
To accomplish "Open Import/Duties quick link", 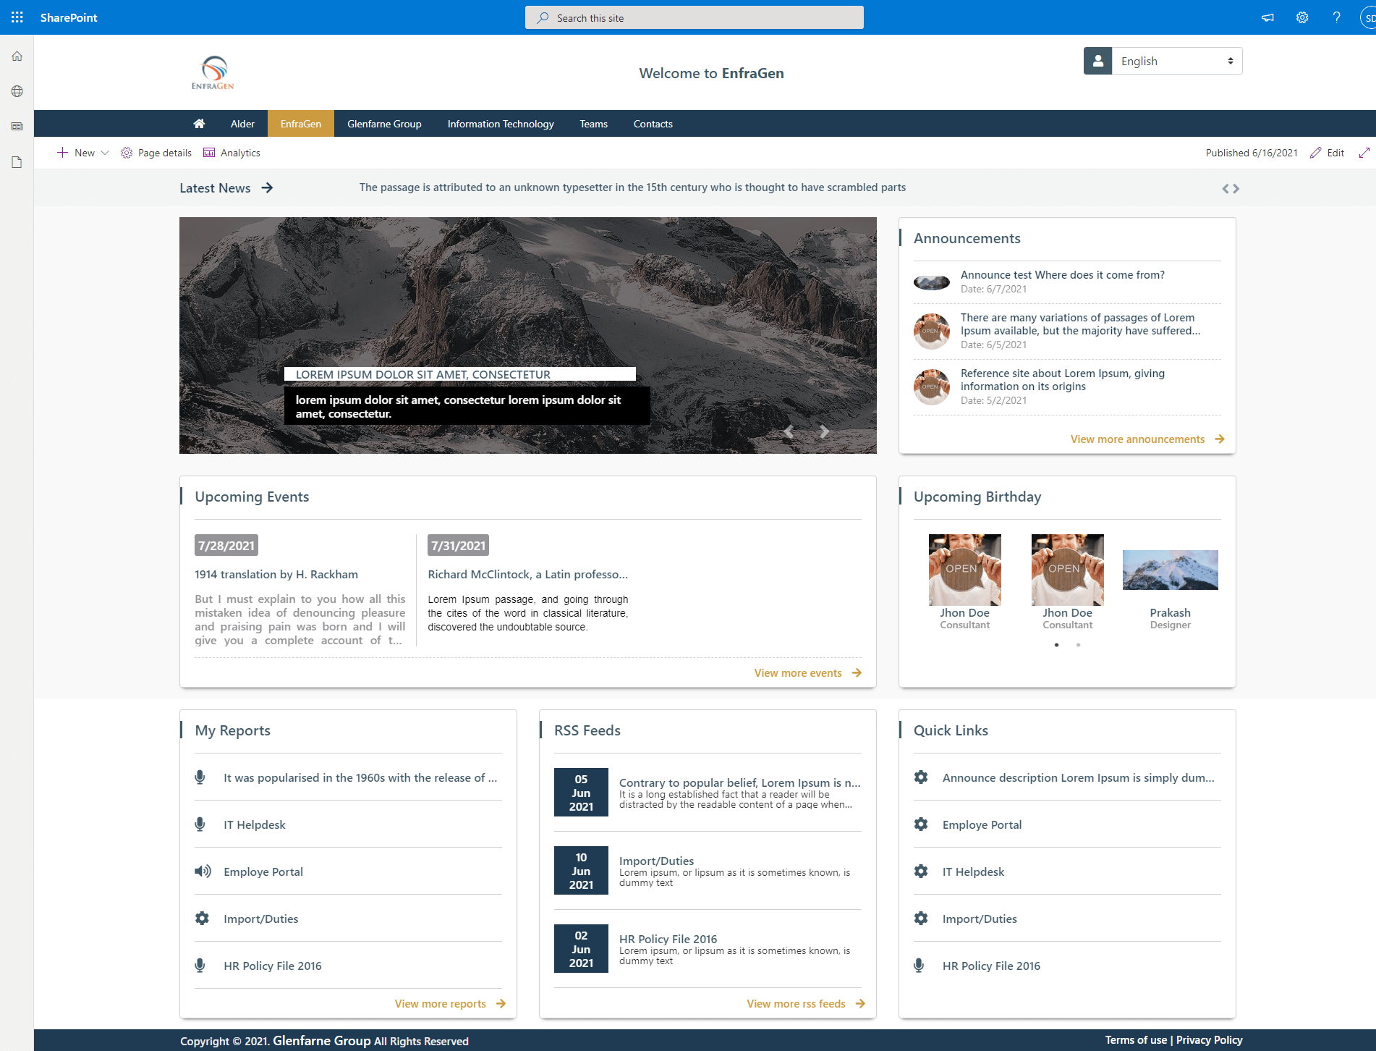I will click(x=980, y=919).
